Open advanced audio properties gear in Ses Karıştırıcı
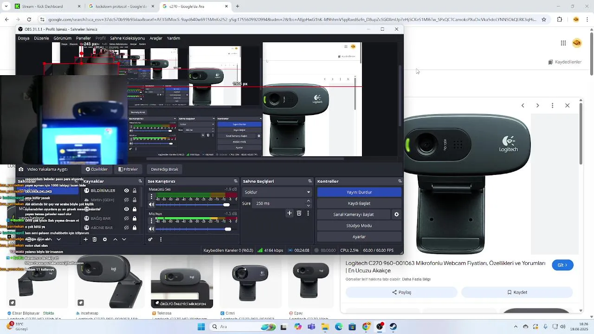Viewport: 594px width, 334px height. [150, 239]
